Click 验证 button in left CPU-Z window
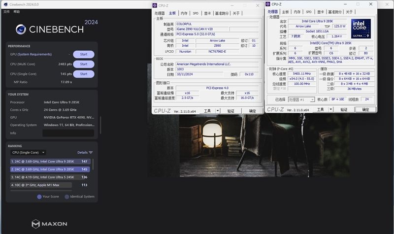Image resolution: width=394 pixels, height=234 pixels. coord(230,111)
